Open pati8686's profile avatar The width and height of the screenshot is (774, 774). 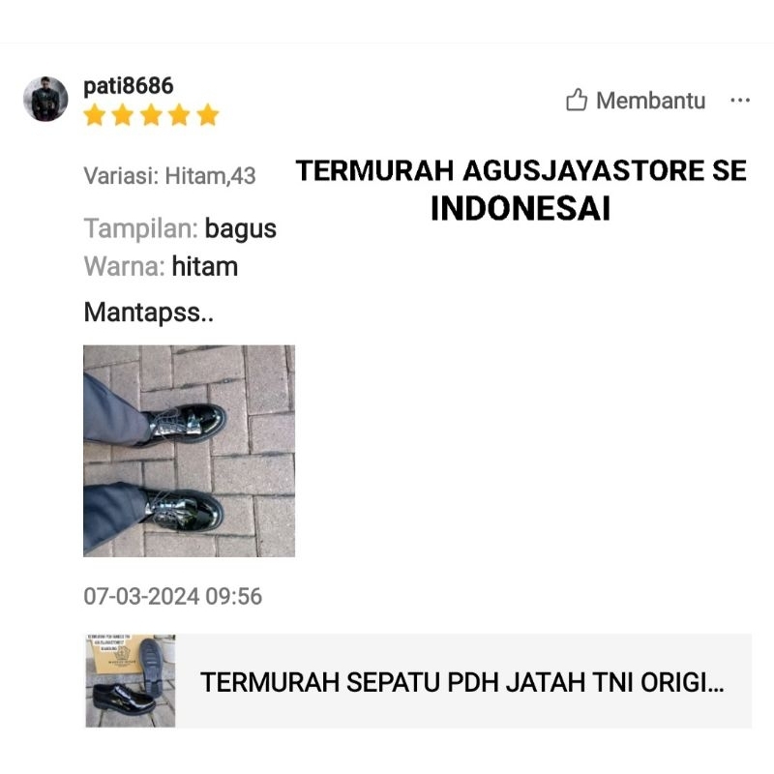point(45,99)
